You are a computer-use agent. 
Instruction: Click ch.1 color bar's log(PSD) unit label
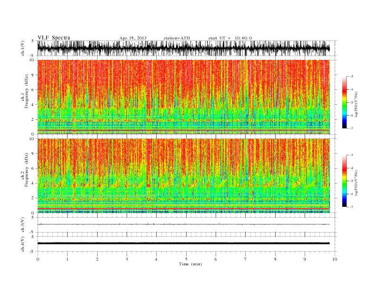357,105
